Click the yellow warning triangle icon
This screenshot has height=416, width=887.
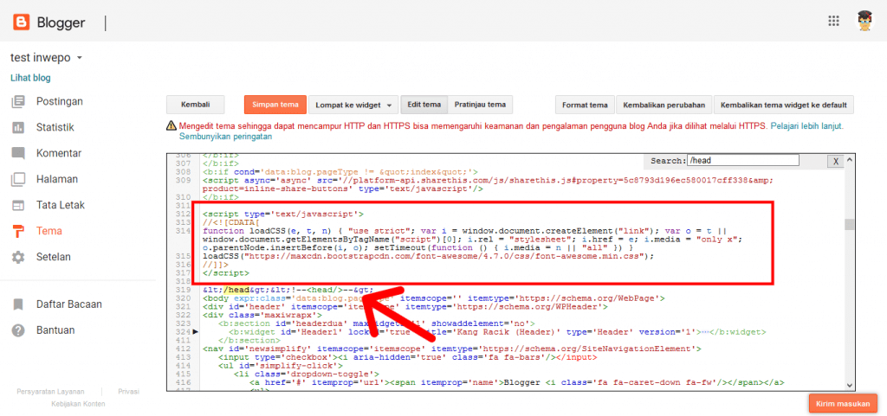point(171,126)
